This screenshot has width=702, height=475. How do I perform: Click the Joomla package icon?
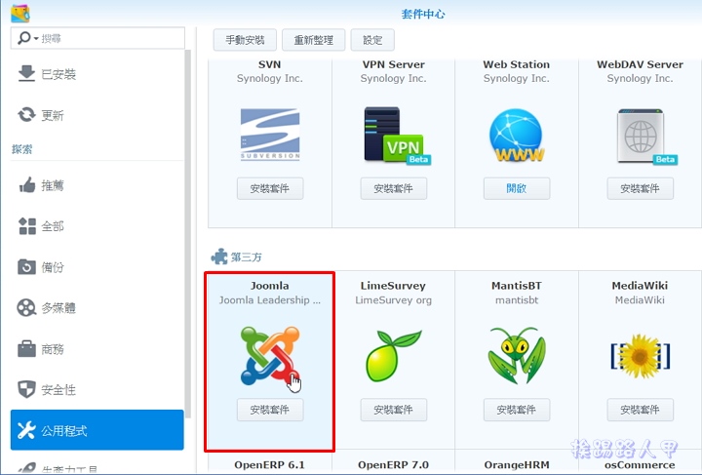point(269,356)
